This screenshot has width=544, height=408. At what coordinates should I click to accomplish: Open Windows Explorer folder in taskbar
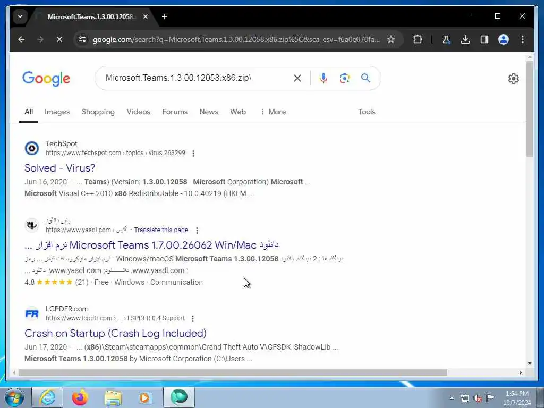[114, 397]
